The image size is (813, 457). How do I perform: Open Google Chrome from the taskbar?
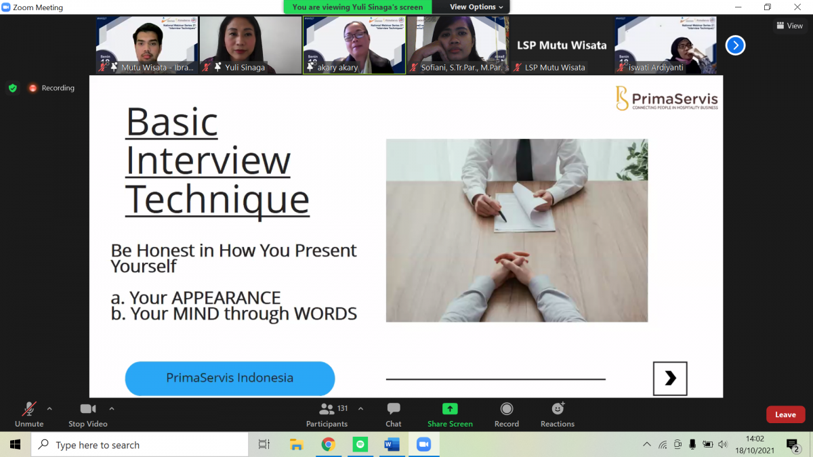point(329,445)
